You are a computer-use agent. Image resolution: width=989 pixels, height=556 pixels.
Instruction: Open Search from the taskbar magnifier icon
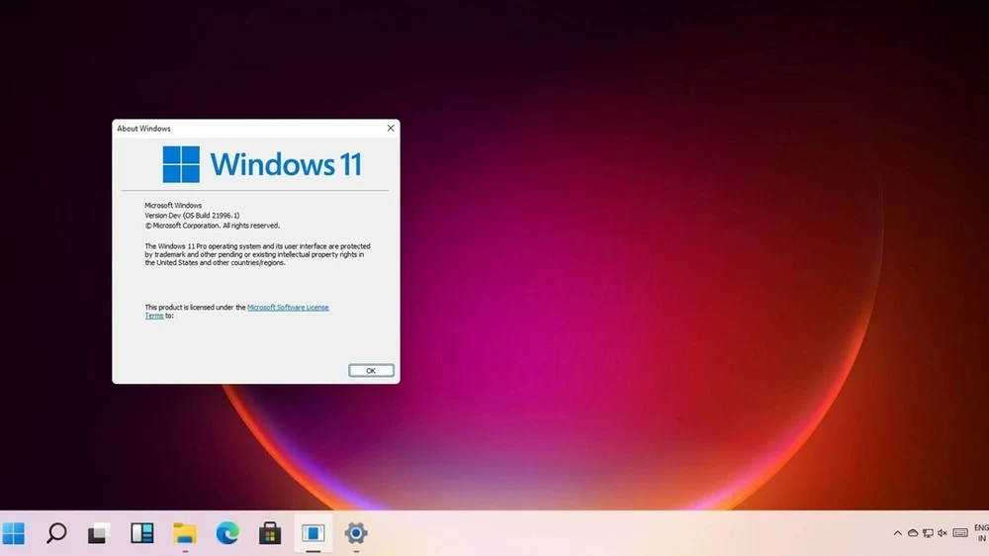click(56, 533)
